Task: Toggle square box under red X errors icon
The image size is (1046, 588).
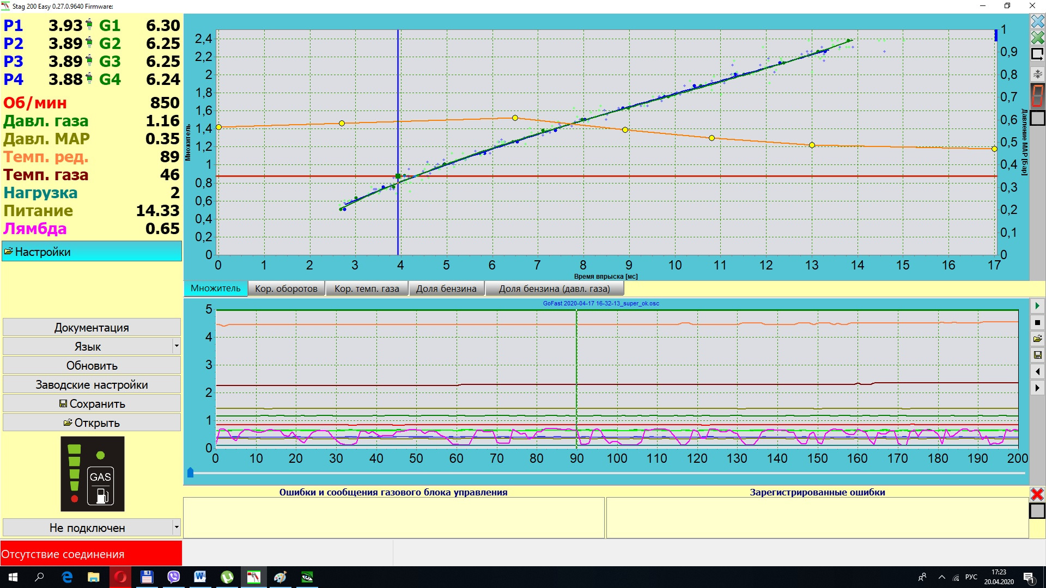Action: coord(1037,511)
